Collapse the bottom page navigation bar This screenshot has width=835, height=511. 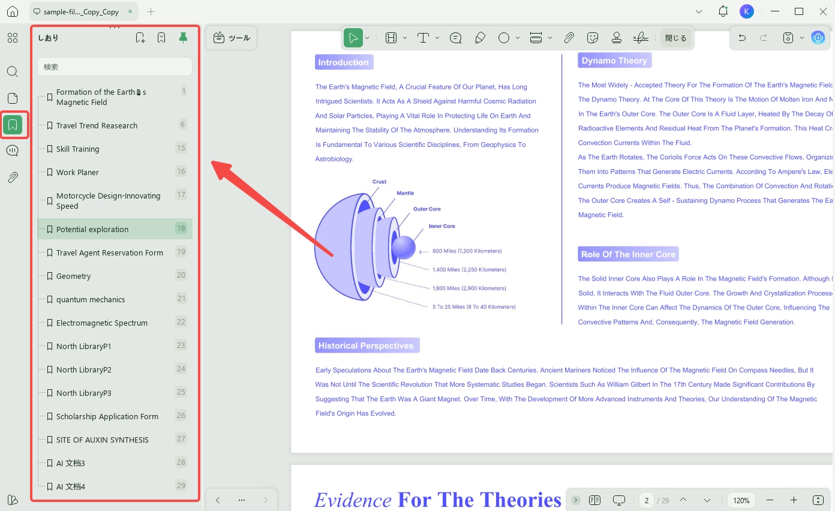coord(576,500)
